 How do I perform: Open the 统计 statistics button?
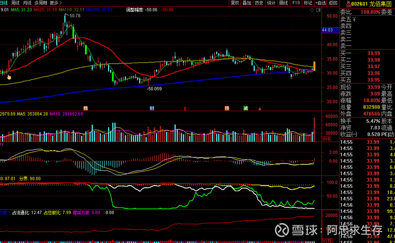(x=271, y=3)
